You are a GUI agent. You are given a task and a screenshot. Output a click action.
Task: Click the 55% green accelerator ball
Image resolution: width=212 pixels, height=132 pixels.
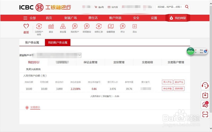(190, 51)
